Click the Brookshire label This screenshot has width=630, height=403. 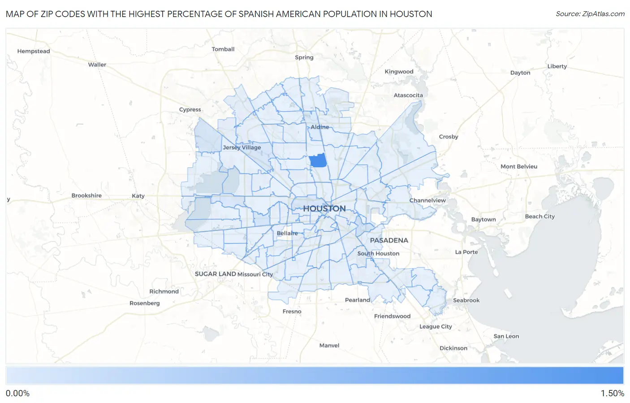click(86, 195)
